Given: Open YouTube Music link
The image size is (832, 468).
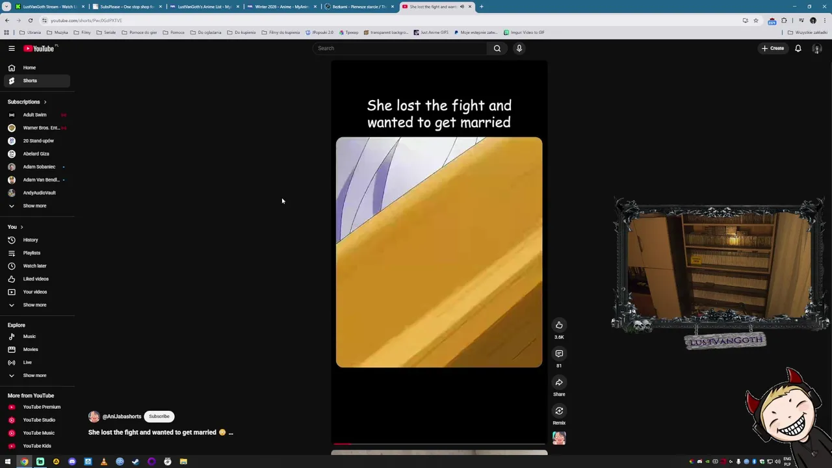Looking at the screenshot, I should [x=36, y=433].
